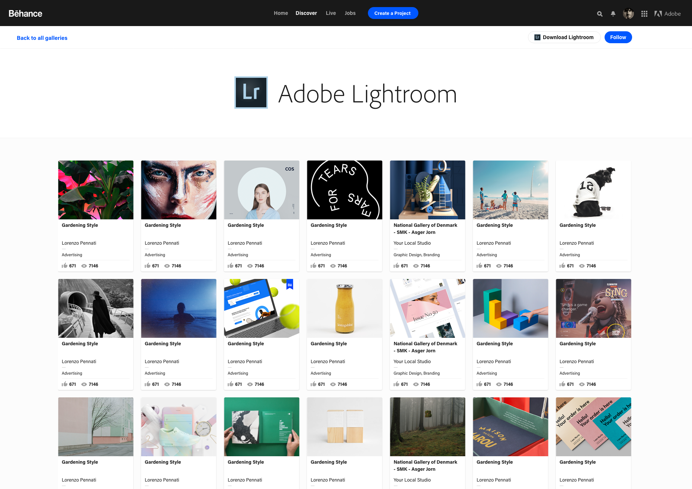This screenshot has height=489, width=692.
Task: Open dog in number 12 jersey thumbnail
Action: click(x=593, y=190)
